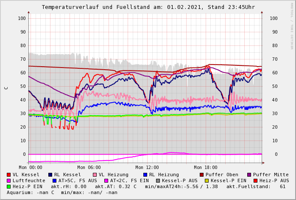Click the gray Kessel-P AUS swatch
Screen dimensions: 296x200
(x=158, y=180)
